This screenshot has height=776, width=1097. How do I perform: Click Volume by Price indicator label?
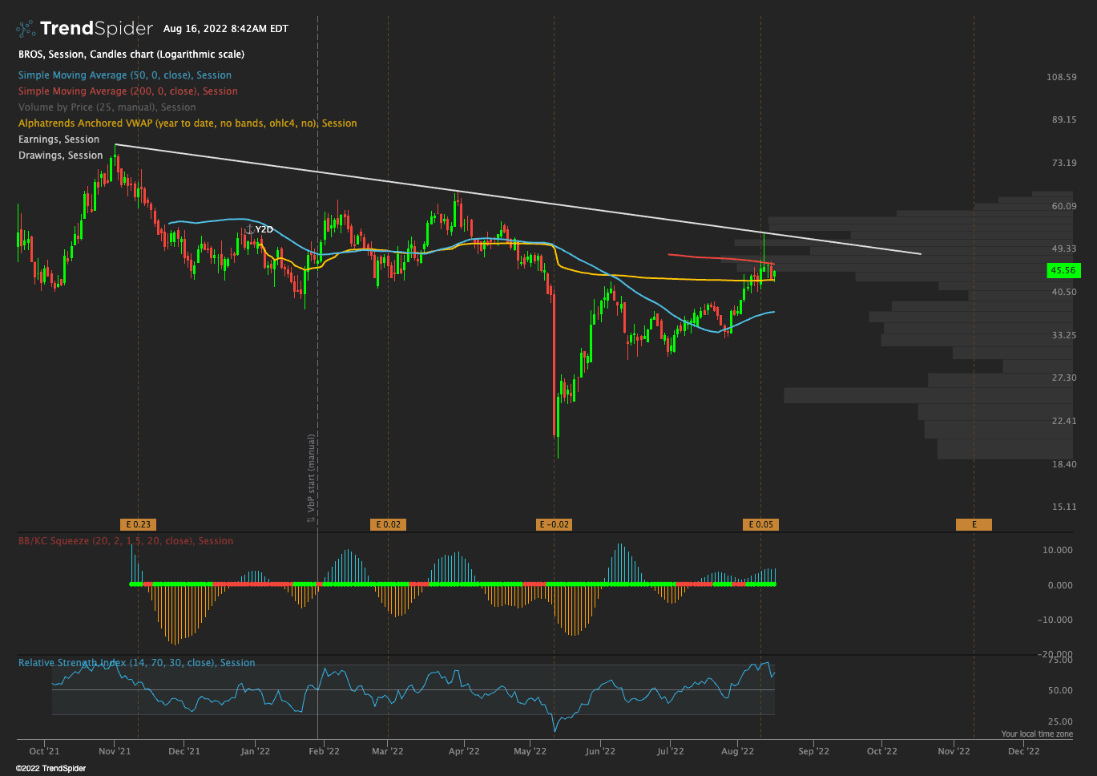click(x=107, y=107)
